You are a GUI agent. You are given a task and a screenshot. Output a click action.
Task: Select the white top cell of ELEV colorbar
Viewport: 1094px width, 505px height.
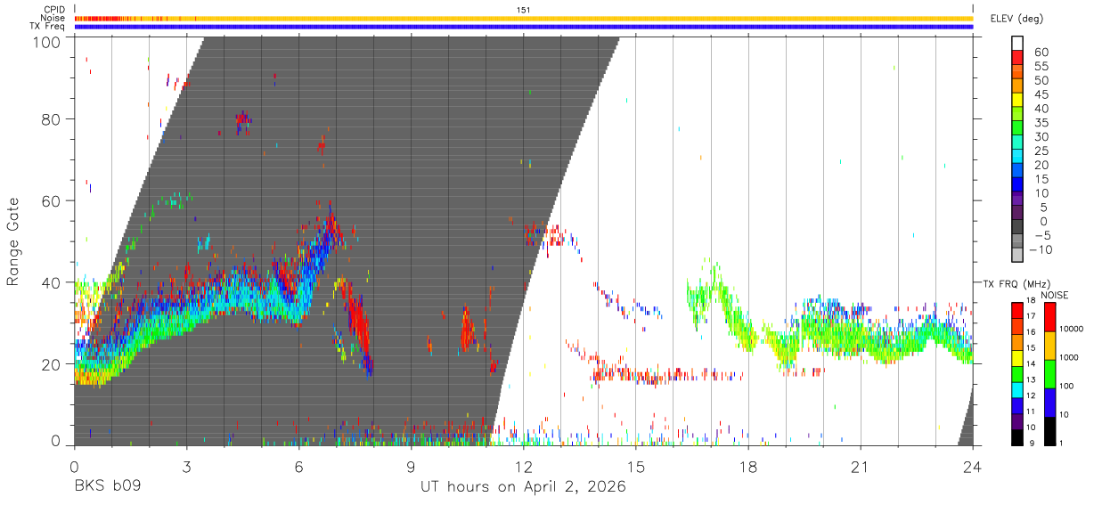pos(1017,44)
